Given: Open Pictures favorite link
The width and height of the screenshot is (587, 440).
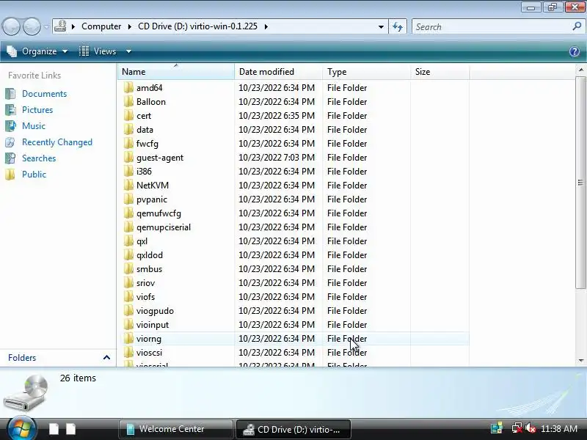Looking at the screenshot, I should point(37,110).
